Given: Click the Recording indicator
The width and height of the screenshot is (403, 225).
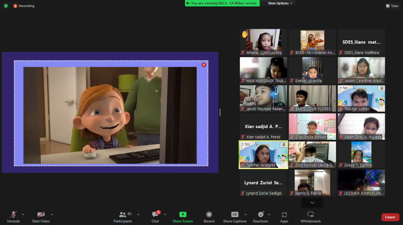Looking at the screenshot, I should pos(24,6).
